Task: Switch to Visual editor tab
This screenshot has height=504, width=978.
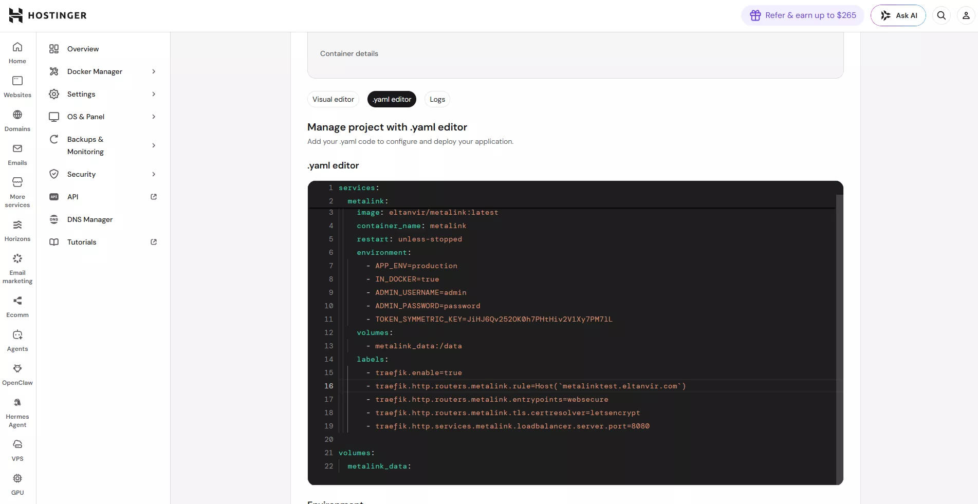Action: pyautogui.click(x=333, y=99)
